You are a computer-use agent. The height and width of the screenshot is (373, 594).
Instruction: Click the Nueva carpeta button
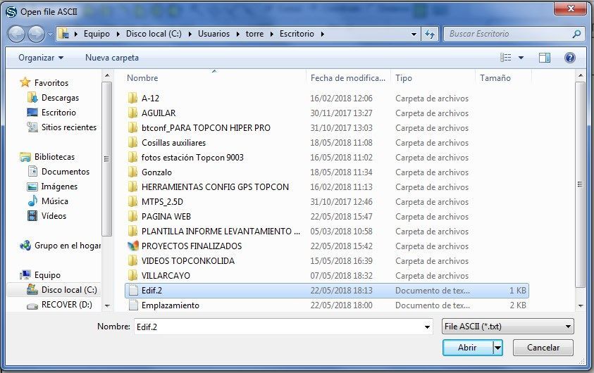[112, 58]
